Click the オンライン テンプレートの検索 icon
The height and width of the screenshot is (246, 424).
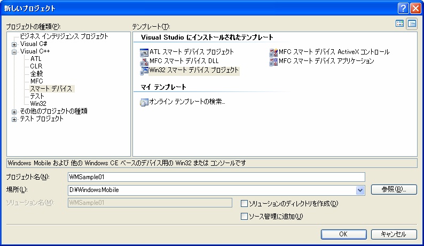[x=144, y=102]
